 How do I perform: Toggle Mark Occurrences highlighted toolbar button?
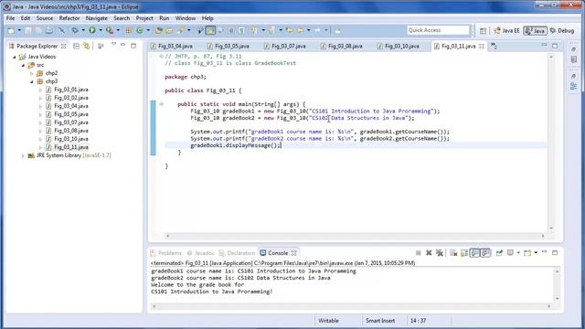click(210, 30)
